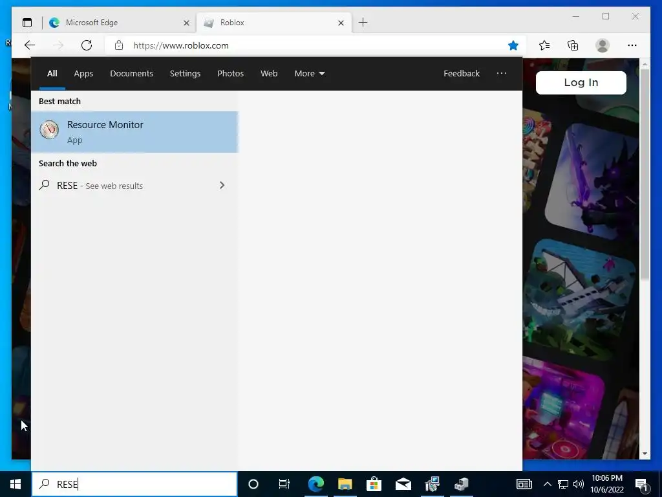Viewport: 662px width, 497px height.
Task: Open the Edge tab actions menu icon
Action: click(x=27, y=23)
